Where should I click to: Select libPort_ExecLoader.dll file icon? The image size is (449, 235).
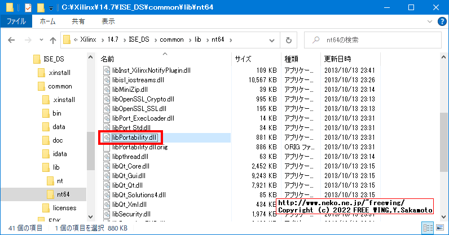[107, 118]
